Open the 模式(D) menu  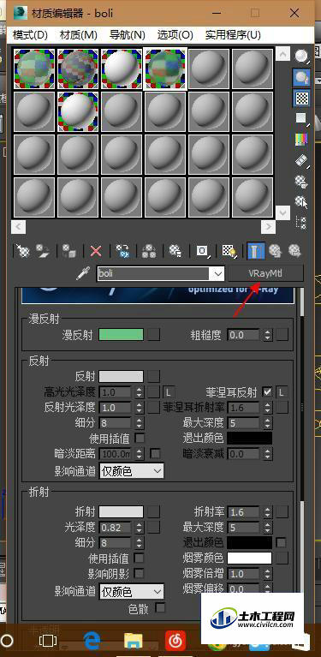point(30,34)
